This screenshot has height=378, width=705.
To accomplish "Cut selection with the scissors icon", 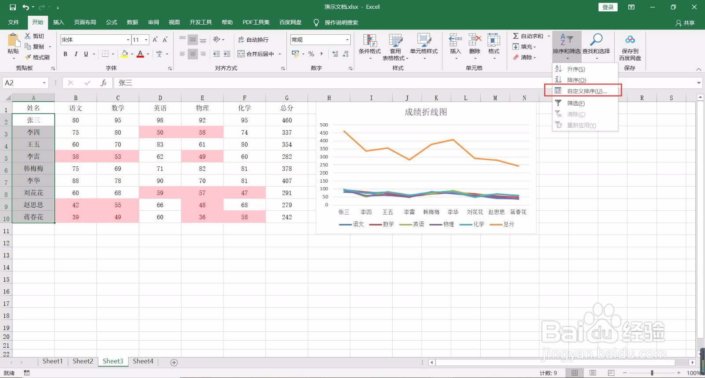I will coord(28,36).
